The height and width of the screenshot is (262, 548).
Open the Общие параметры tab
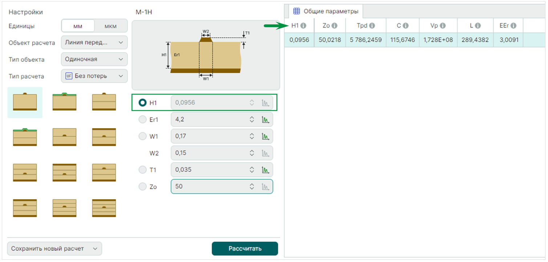point(326,11)
